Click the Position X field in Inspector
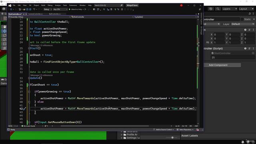This screenshot has height=144, width=256. coord(219,35)
